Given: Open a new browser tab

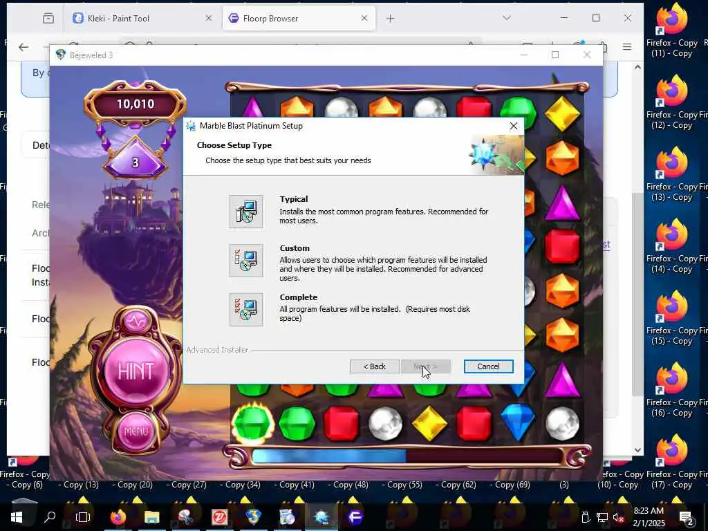Looking at the screenshot, I should [x=391, y=18].
